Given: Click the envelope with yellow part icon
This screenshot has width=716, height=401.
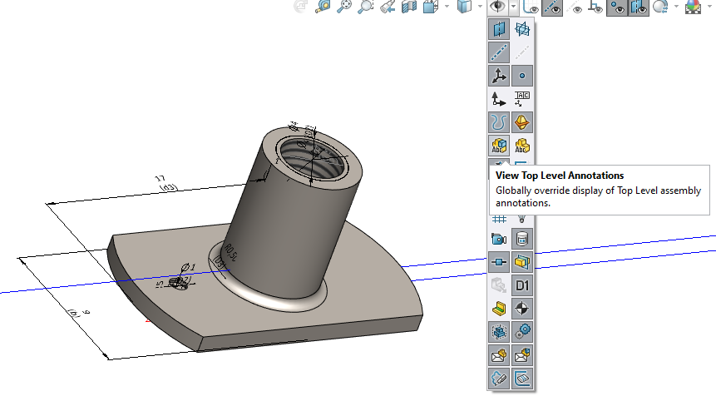Looking at the screenshot, I should pos(499,355).
